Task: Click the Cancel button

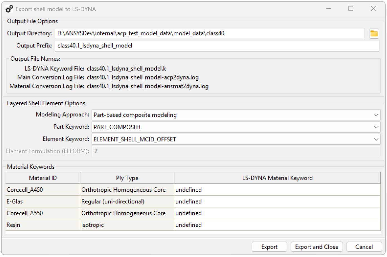Action: coord(364,247)
